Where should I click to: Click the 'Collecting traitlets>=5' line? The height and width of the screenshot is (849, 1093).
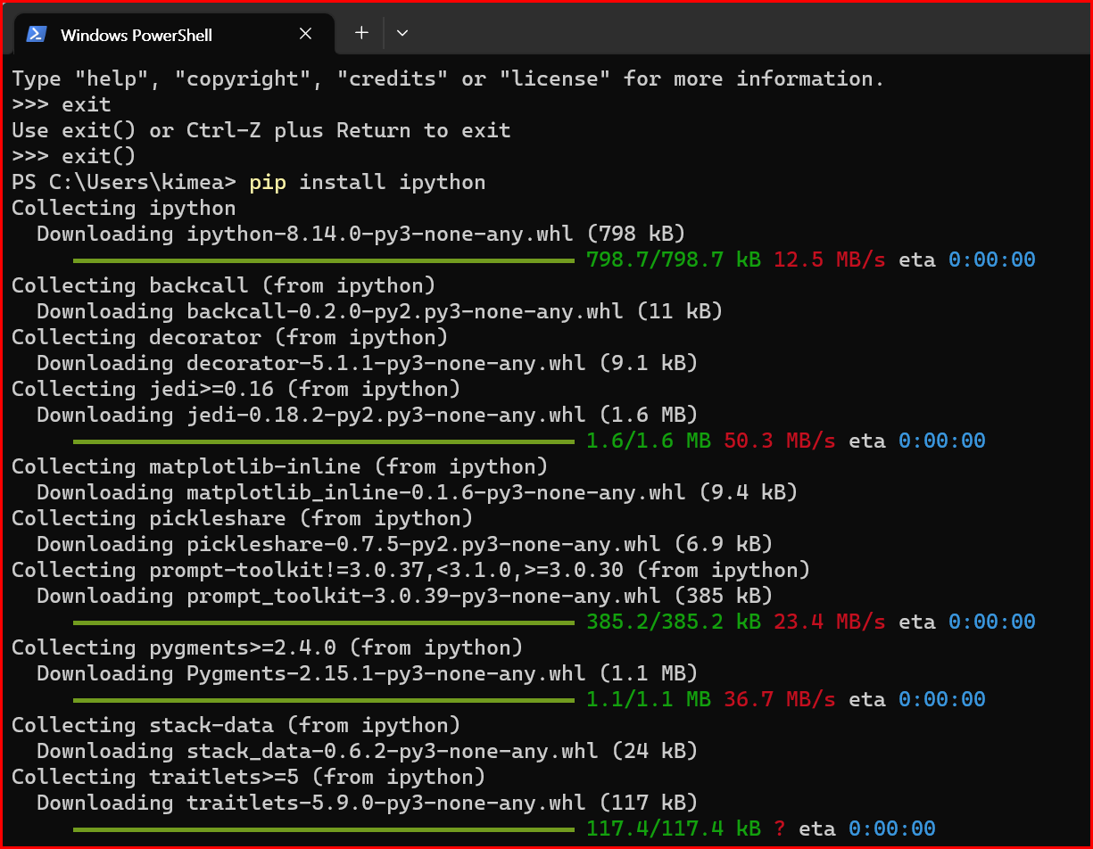coord(249,777)
